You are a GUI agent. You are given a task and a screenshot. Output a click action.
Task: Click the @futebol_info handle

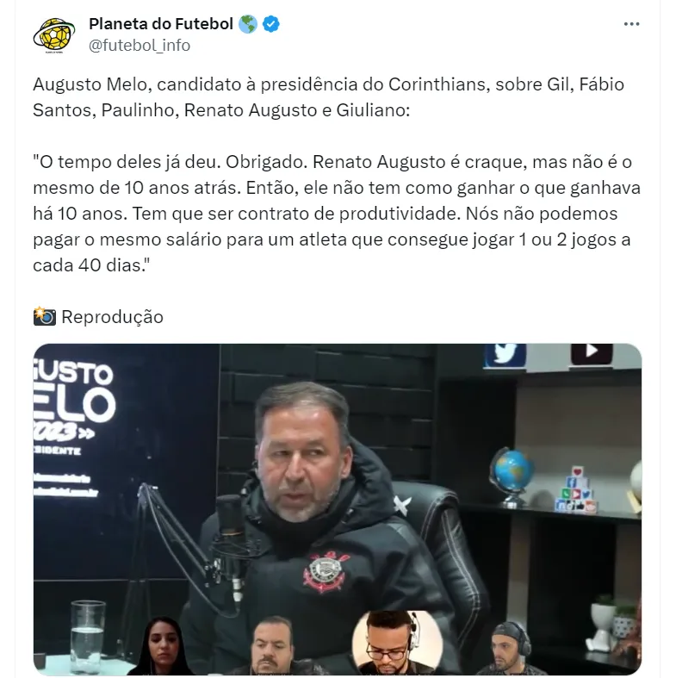click(x=140, y=46)
